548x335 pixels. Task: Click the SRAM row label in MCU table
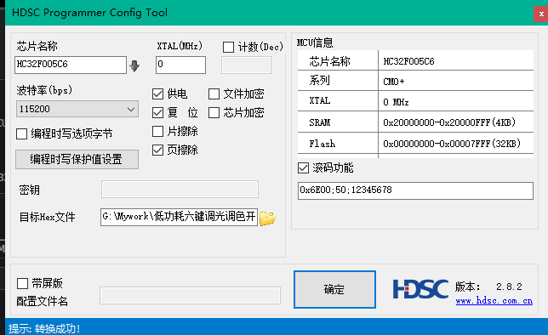338,122
